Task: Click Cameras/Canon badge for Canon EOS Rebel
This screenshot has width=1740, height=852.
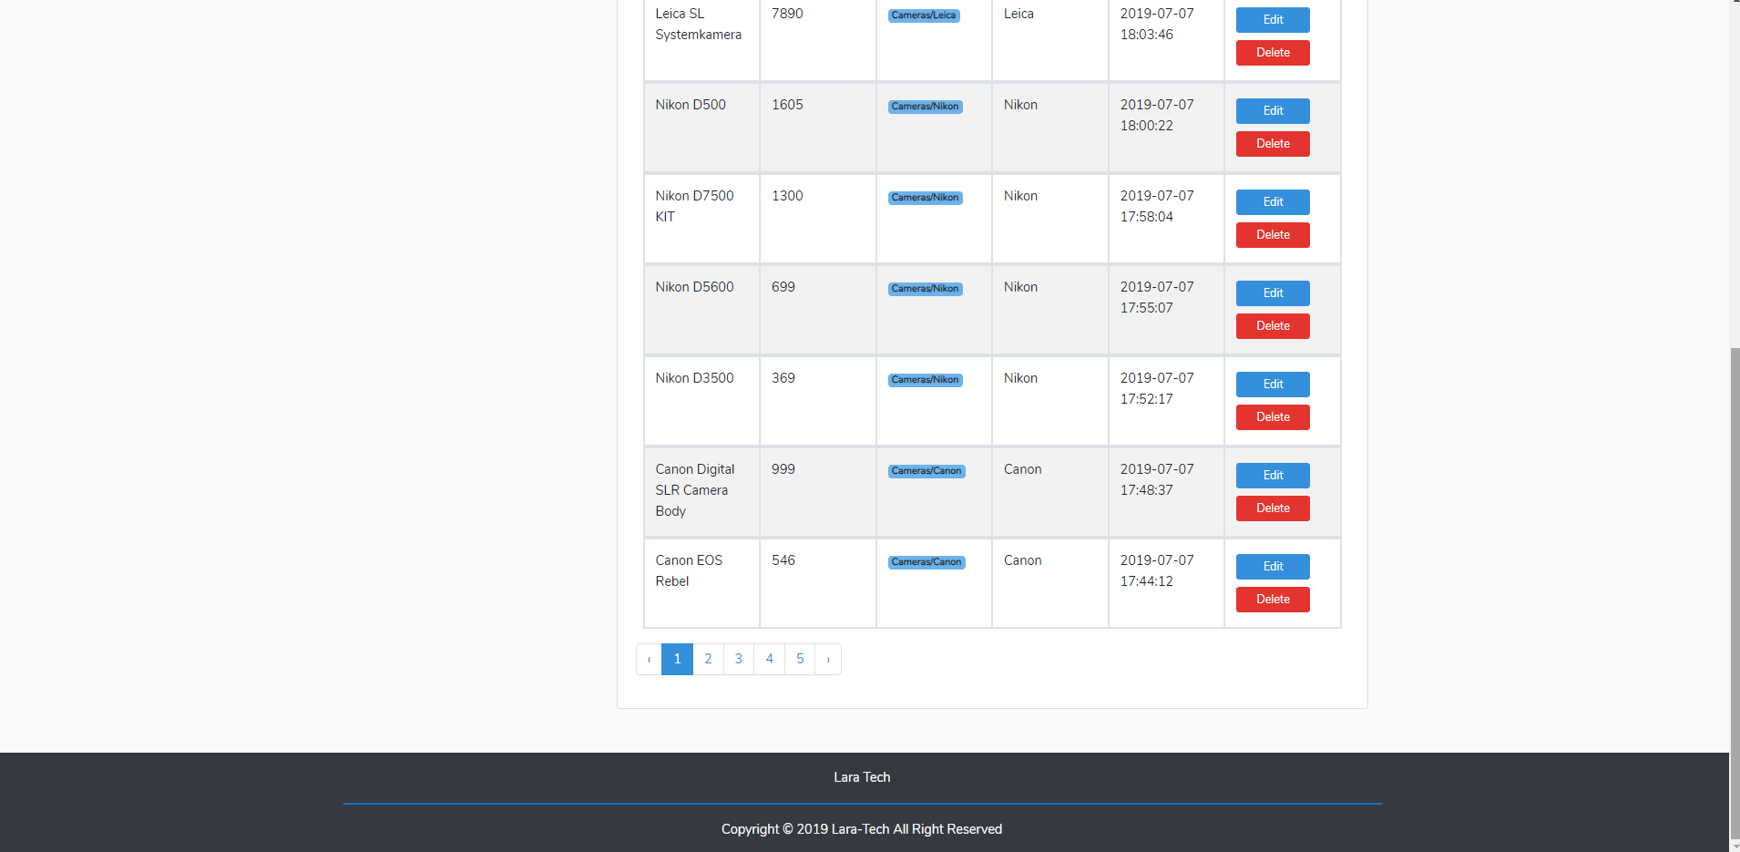Action: pos(926,562)
